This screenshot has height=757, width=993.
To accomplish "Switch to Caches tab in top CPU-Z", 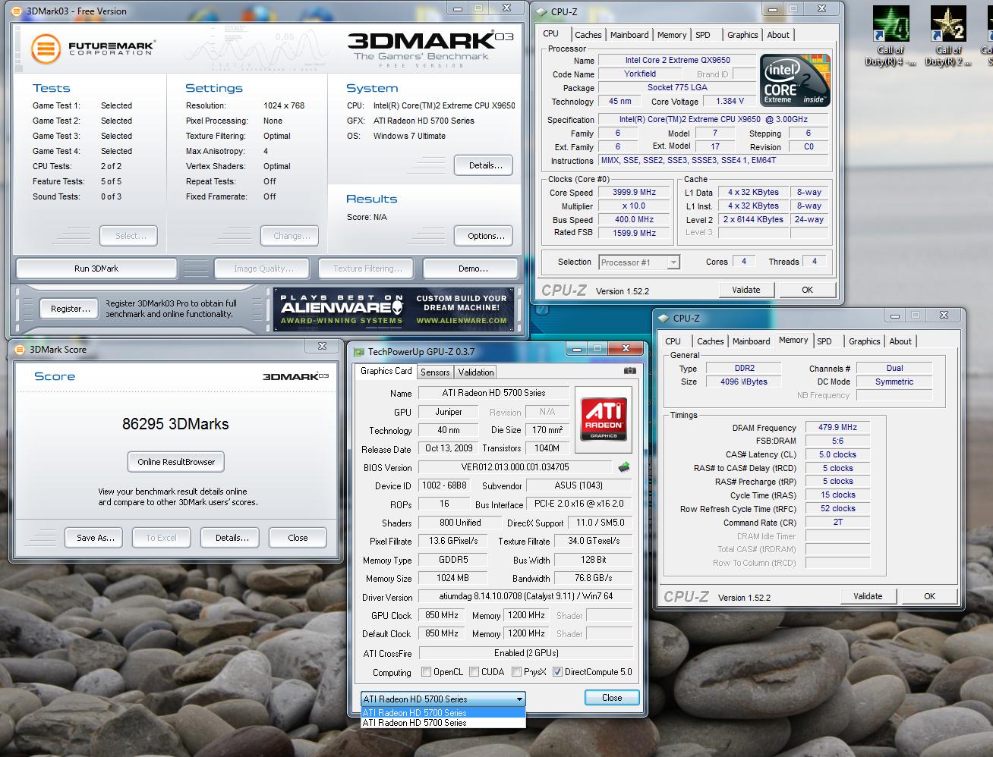I will click(x=588, y=35).
